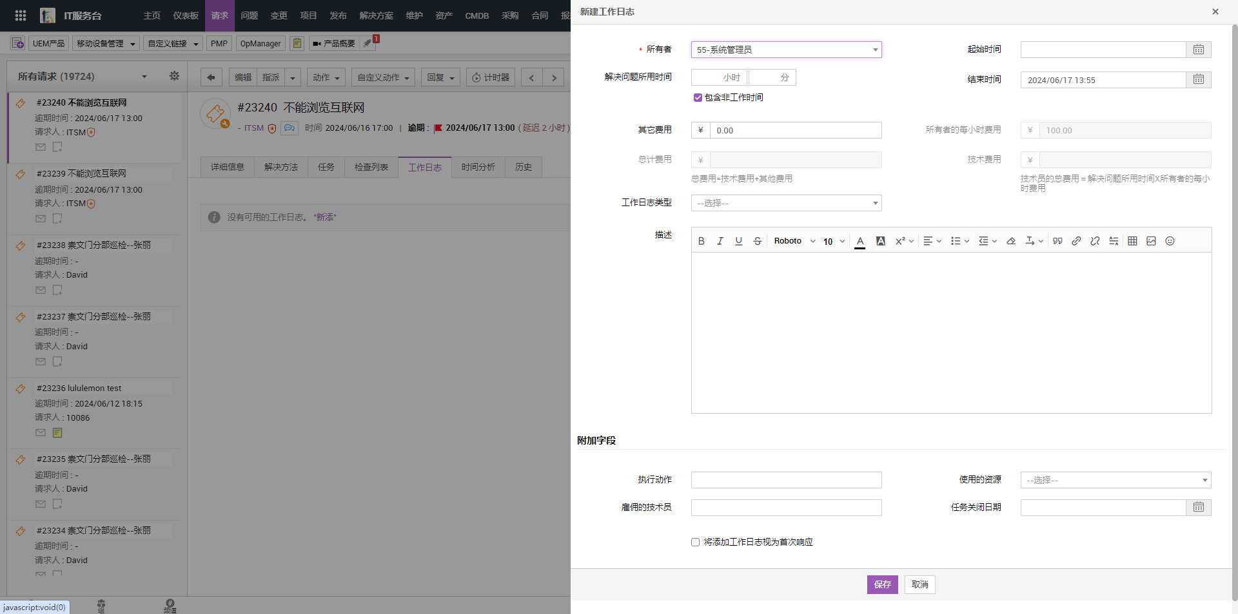The image size is (1238, 614).
Task: Click 保存 to save the work log
Action: click(882, 584)
